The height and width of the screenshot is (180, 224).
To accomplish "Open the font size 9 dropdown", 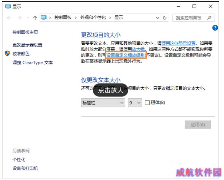I will point(135,103).
